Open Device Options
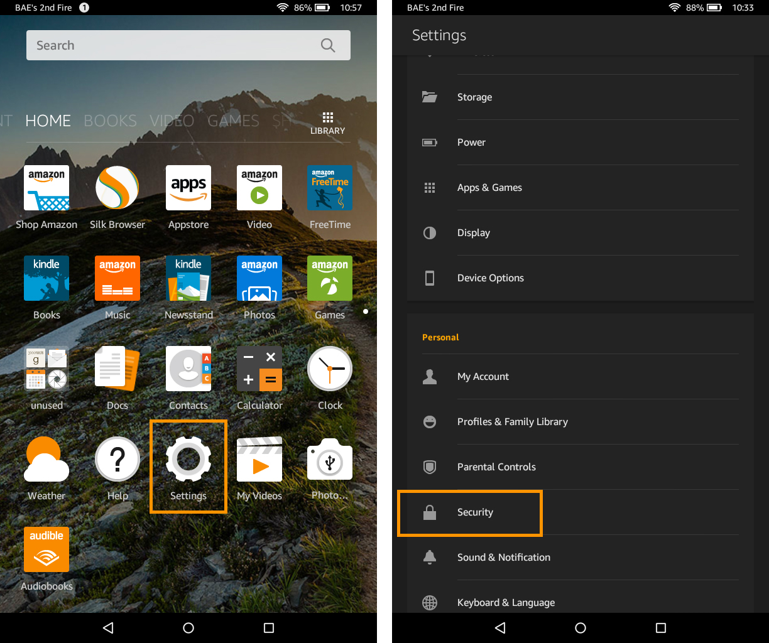Screen dimensions: 769x643 [x=581, y=278]
